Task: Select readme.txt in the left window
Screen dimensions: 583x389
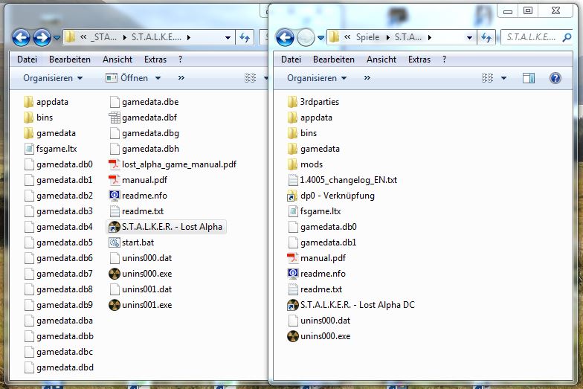Action: click(136, 211)
